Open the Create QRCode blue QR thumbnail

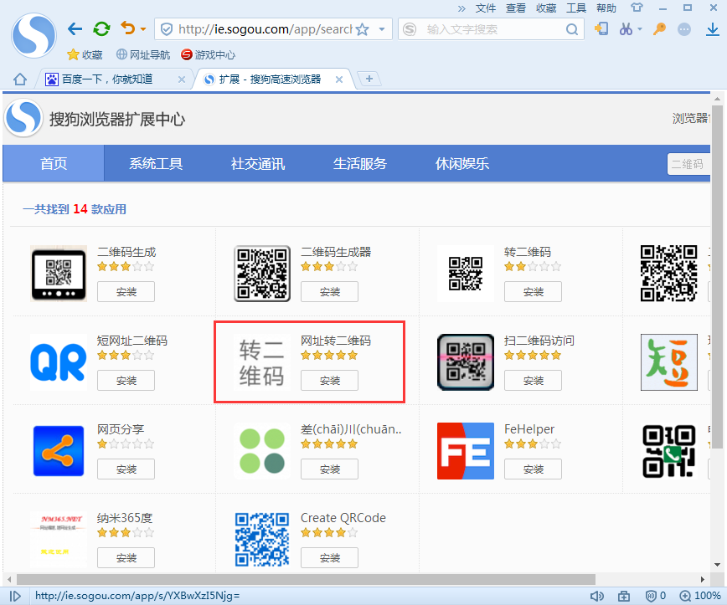coord(262,539)
